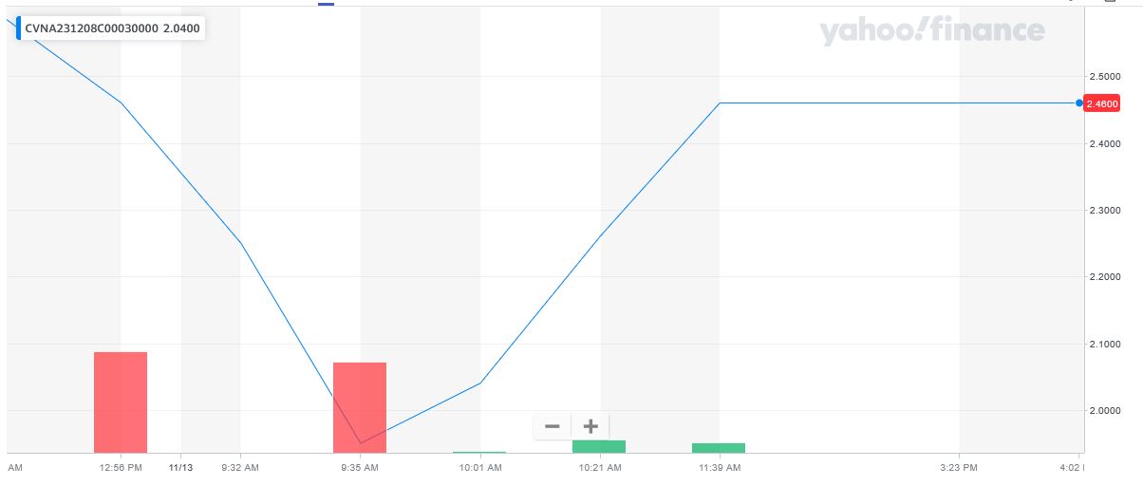Click the Yahoo Finance watermark logo
This screenshot has width=1143, height=486.
[x=931, y=31]
